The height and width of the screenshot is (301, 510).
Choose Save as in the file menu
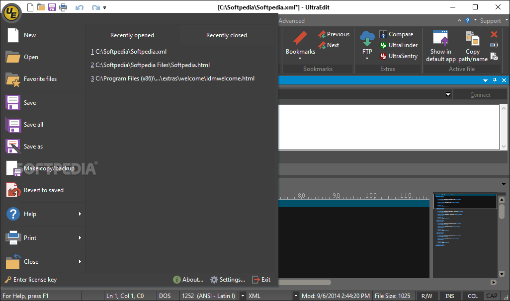[x=44, y=146]
